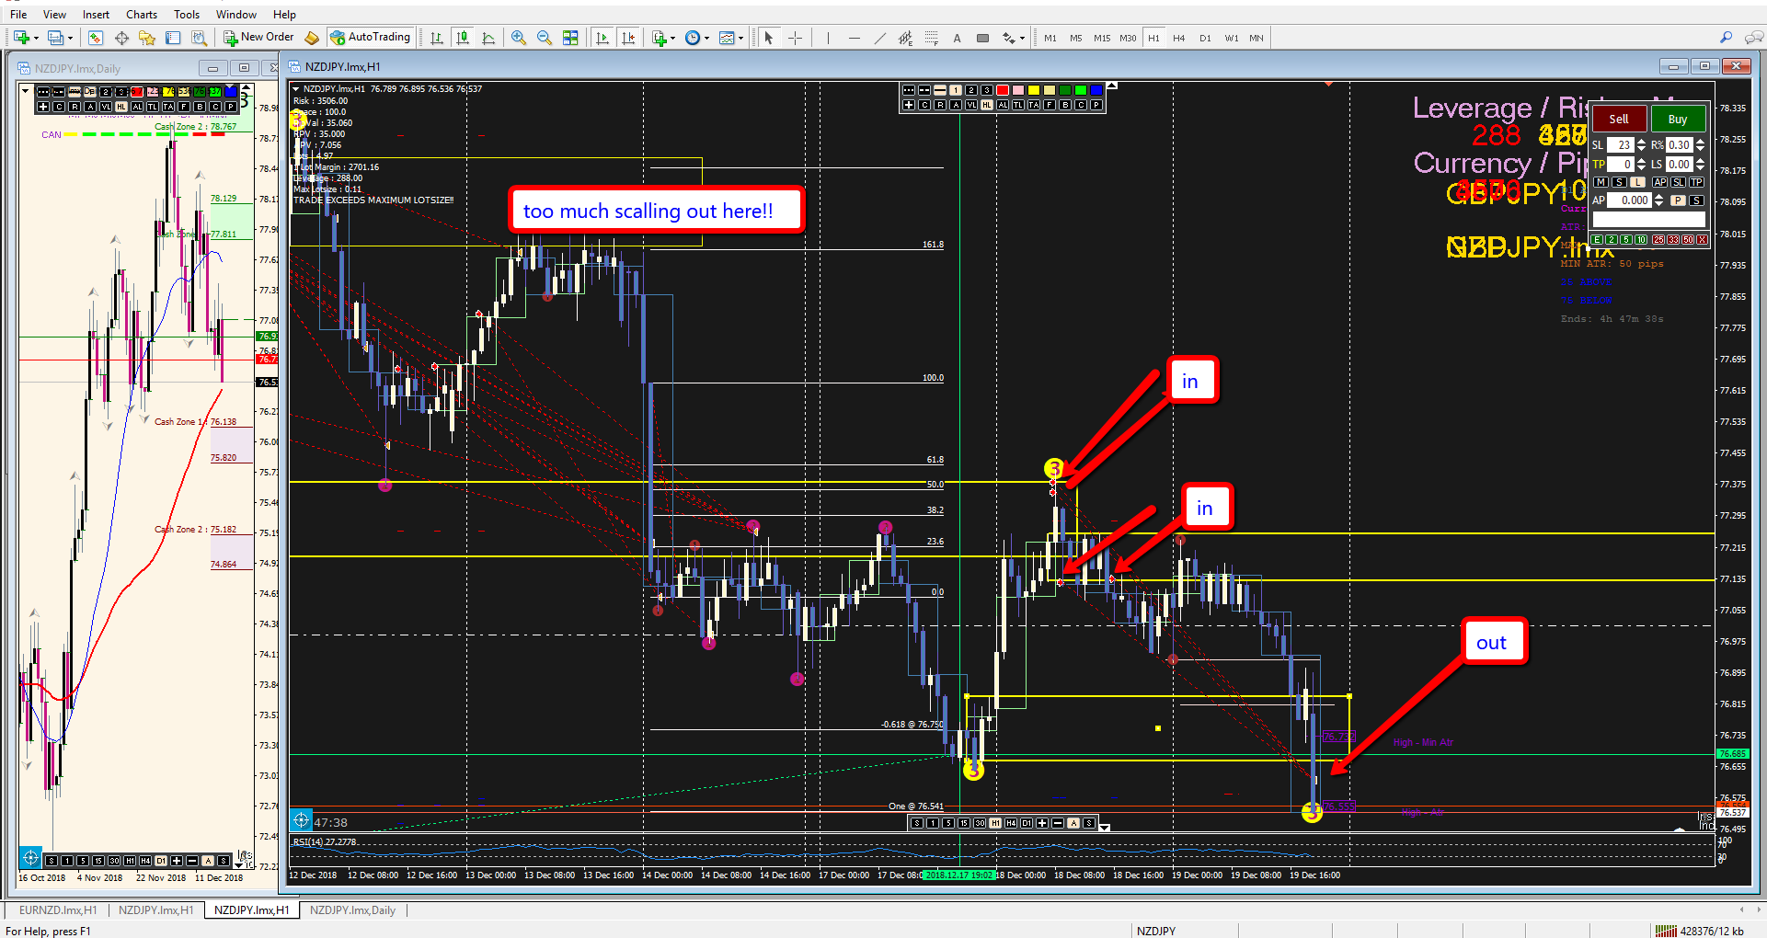Viewport: 1767px width, 938px height.
Task: Open the Terminal panel icon
Action: (173, 38)
